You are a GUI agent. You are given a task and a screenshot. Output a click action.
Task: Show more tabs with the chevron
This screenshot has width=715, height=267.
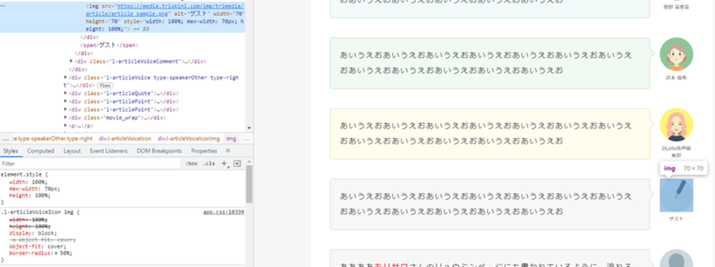228,151
